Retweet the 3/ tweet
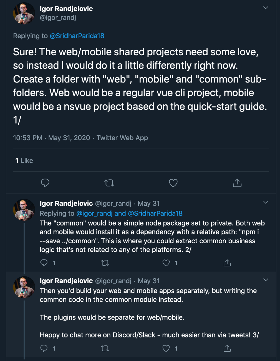Screen dimensions: 280x361 [x=105, y=348]
